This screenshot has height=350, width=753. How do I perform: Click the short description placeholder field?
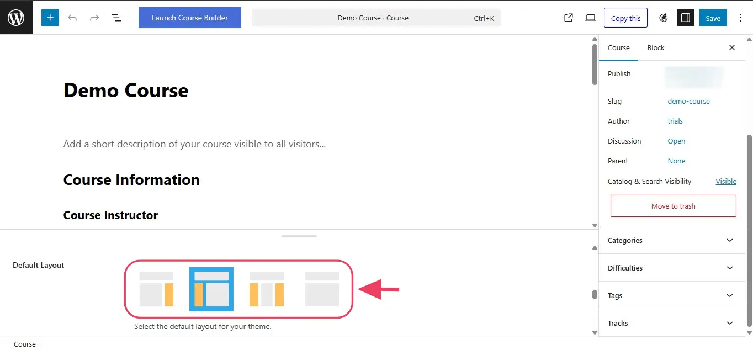(194, 144)
